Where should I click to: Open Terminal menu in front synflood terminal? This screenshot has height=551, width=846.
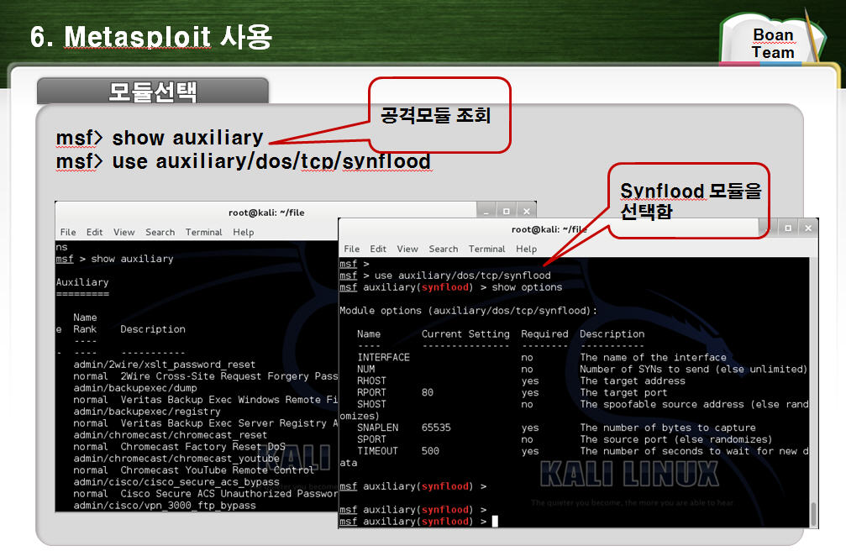(x=486, y=249)
